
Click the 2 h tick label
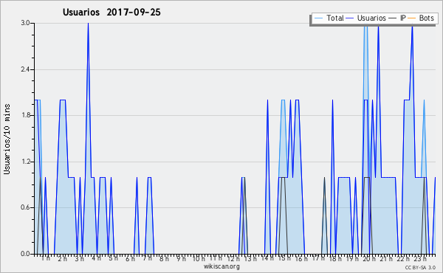63,258
